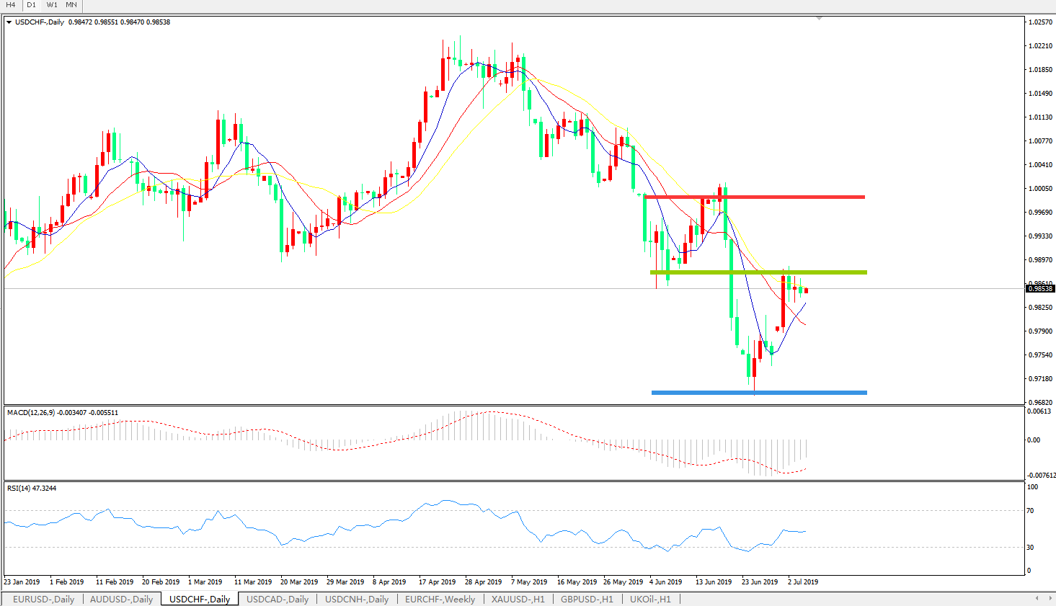The width and height of the screenshot is (1056, 606).
Task: Open the USDCHF symbol dropdown arrow
Action: pos(9,22)
